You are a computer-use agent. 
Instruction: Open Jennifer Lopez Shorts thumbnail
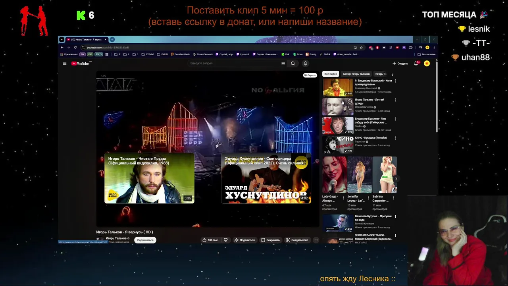(360, 175)
